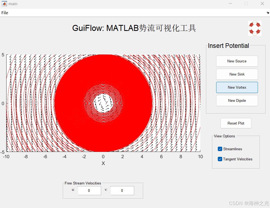
Task: Uncheck the Tangent Velocities checkbox
Action: [x=220, y=159]
